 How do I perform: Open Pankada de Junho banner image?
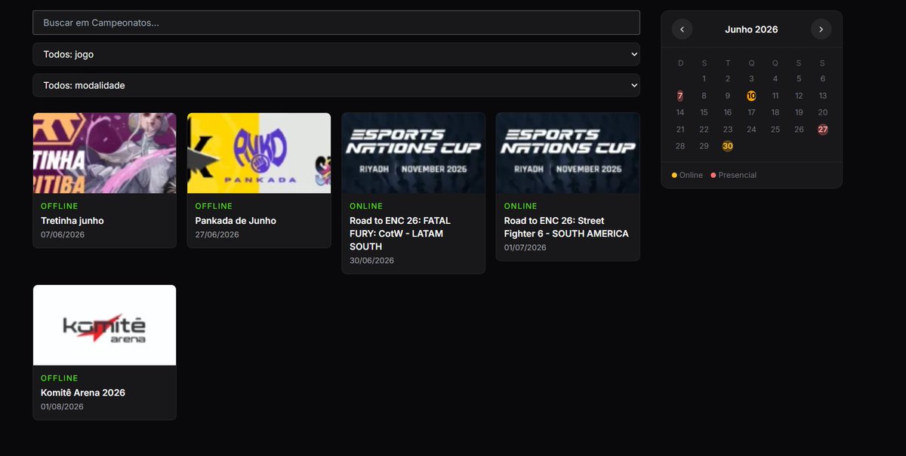coord(259,153)
